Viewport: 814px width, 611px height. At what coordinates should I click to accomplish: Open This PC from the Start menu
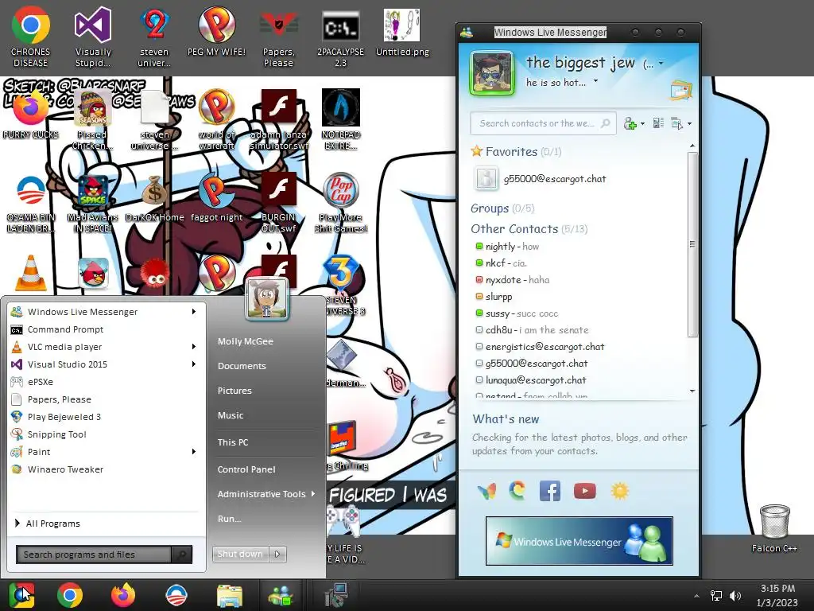233,442
